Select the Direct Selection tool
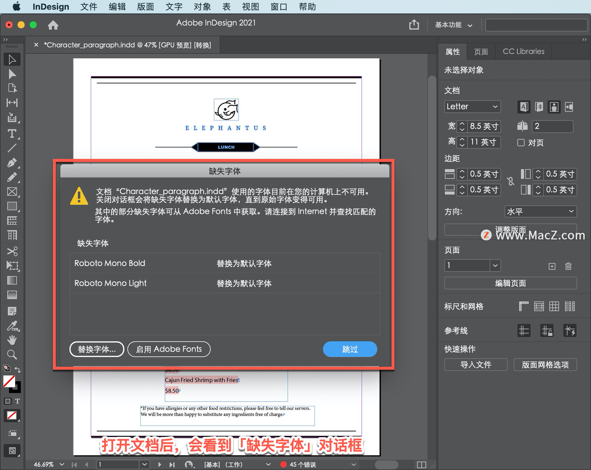 12,74
